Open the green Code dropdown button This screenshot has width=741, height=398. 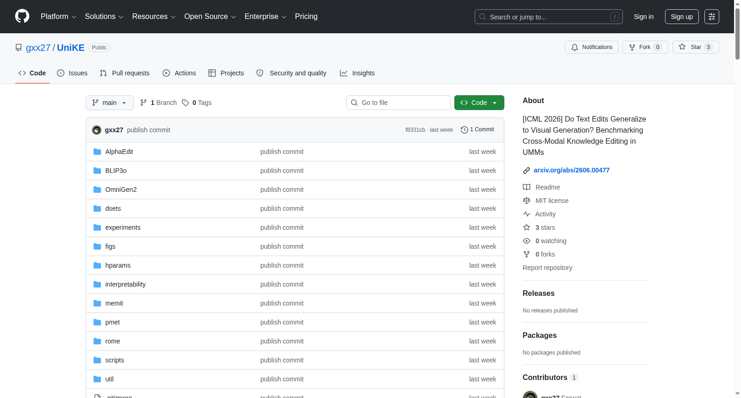[479, 103]
